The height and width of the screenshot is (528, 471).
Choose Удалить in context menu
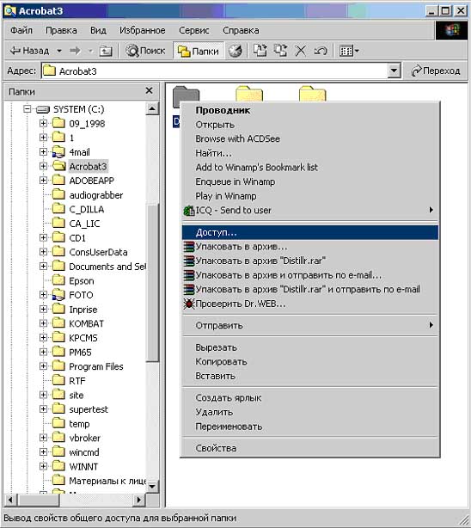[x=309, y=412]
